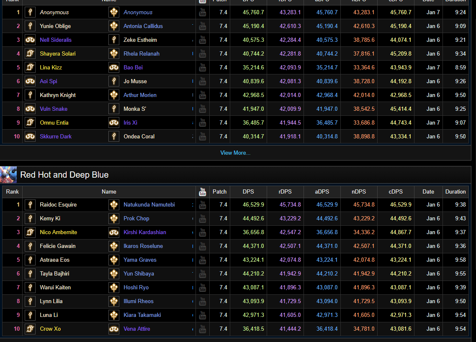Click the job icon next to Zeke Estheim

pyautogui.click(x=114, y=40)
